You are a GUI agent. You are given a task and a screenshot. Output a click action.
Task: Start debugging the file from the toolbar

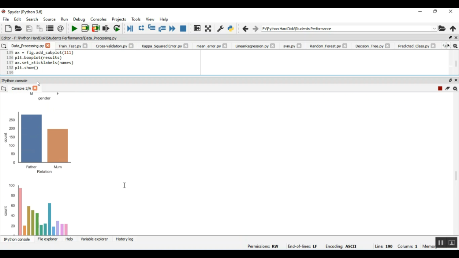(130, 28)
